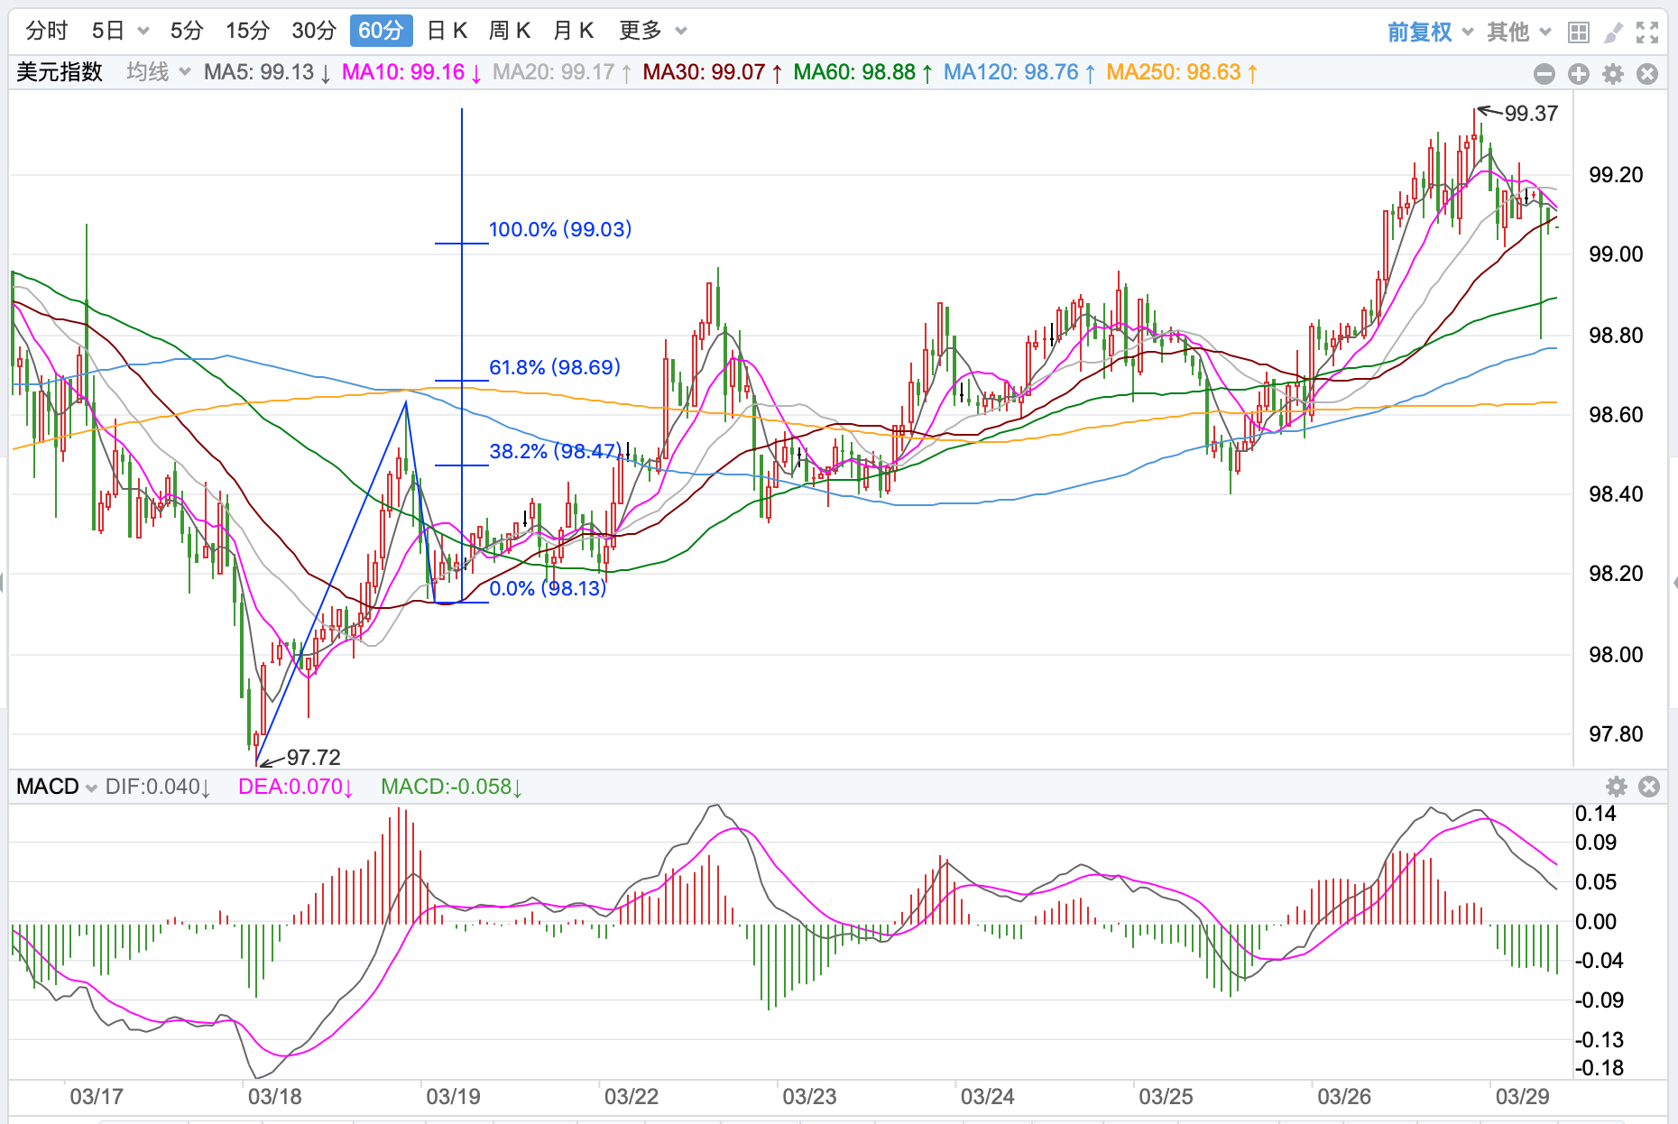Click the 61.8% (98.69) Fibonacci level label

(x=554, y=367)
